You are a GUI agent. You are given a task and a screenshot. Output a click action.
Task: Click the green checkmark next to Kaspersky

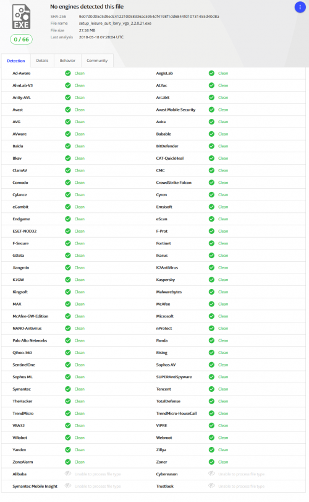coord(211,280)
